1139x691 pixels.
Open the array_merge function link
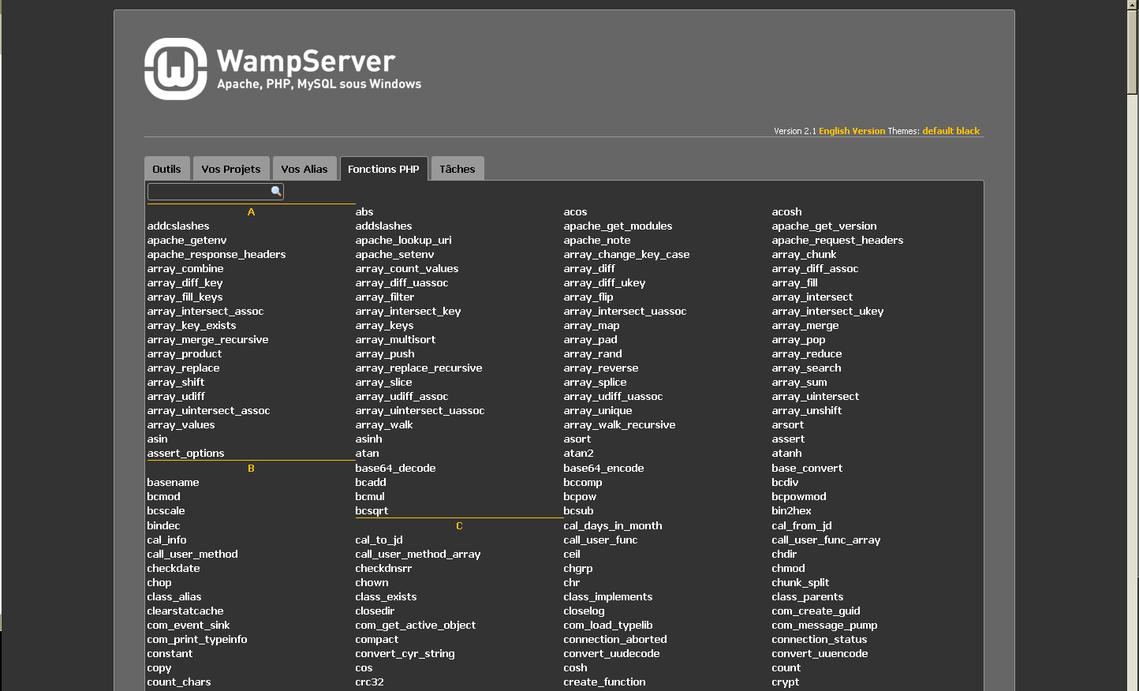tap(805, 326)
